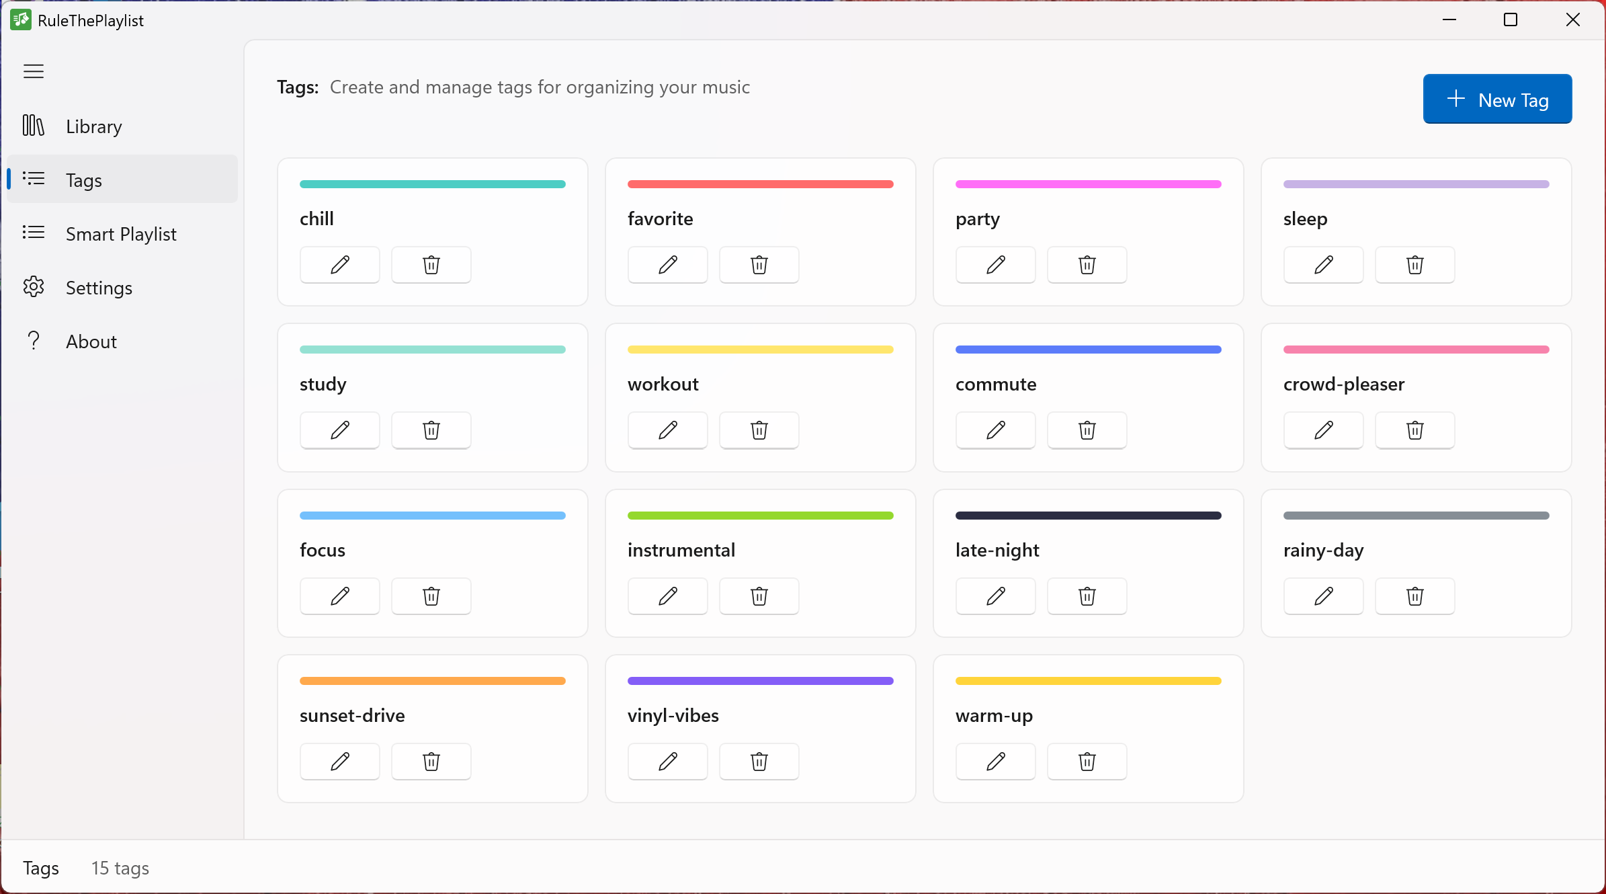Select the pink color bar on party tag
The width and height of the screenshot is (1606, 894).
(x=1088, y=184)
